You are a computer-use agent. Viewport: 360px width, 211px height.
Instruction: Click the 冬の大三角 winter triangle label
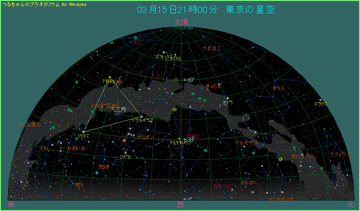pyautogui.click(x=112, y=109)
